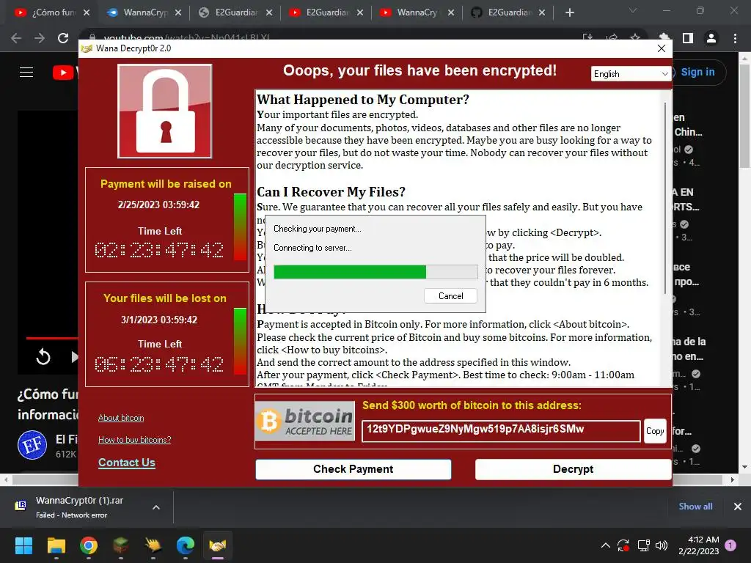Switch to the first WannaCryp tab

coord(144,12)
